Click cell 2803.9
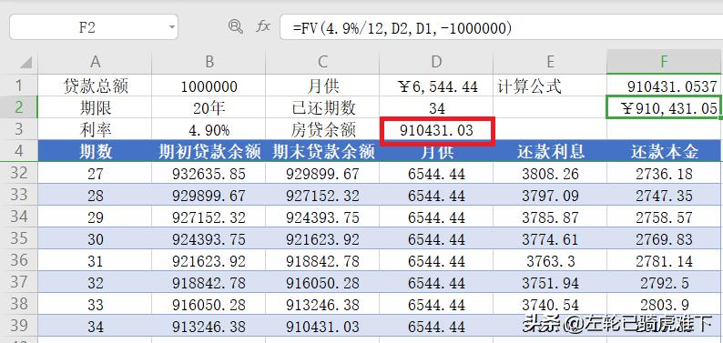The width and height of the screenshot is (723, 343). click(x=664, y=304)
